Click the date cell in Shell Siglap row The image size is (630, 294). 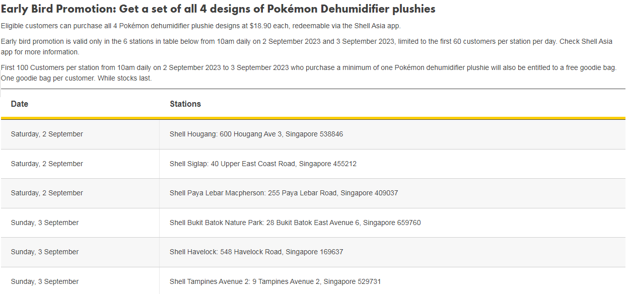click(x=47, y=164)
